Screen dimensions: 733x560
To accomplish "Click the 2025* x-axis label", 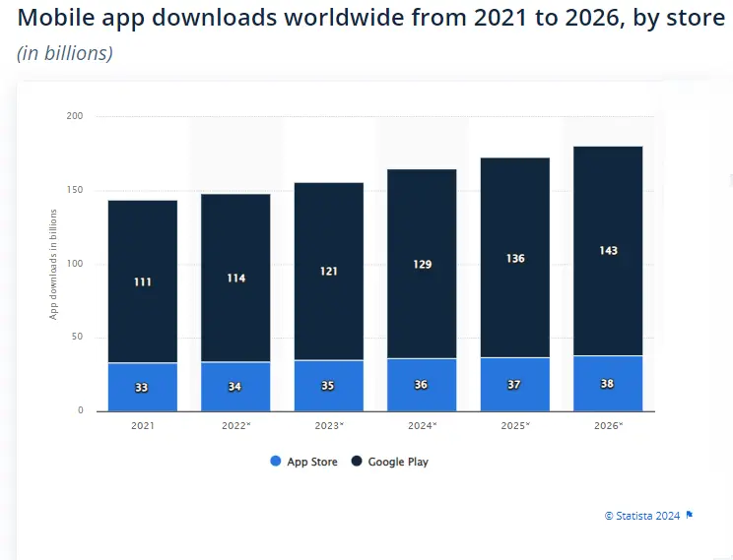I will 515,425.
